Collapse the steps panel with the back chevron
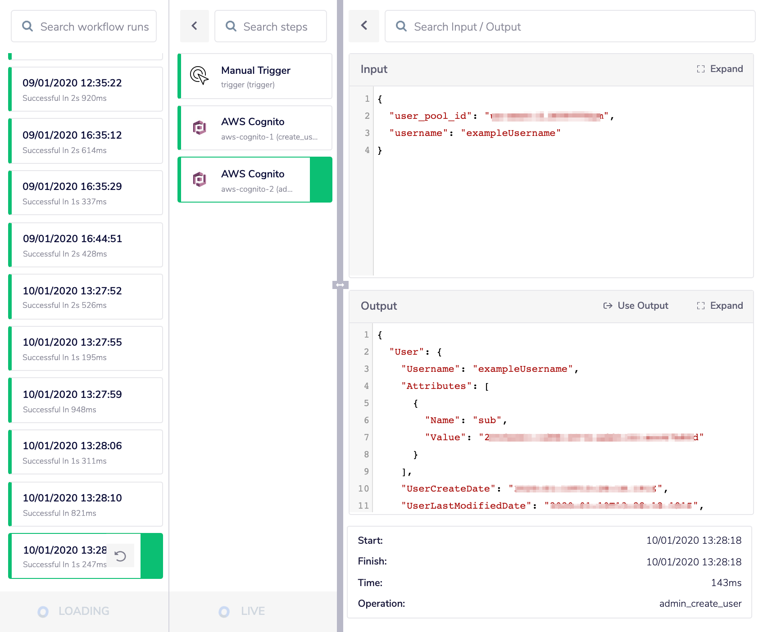763x632 pixels. [x=195, y=26]
